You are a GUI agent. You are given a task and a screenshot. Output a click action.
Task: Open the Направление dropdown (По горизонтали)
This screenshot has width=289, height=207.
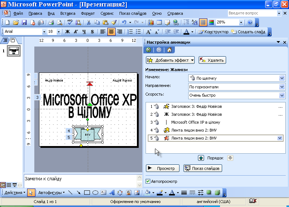point(282,87)
